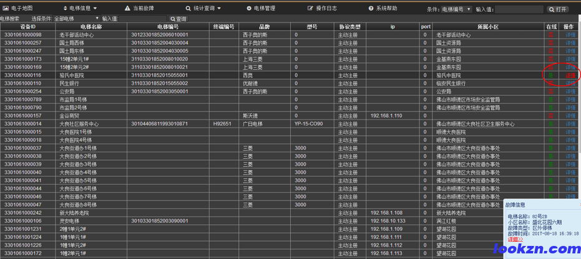
Task: Open the 电梯管理 menu item
Action: pos(265,8)
